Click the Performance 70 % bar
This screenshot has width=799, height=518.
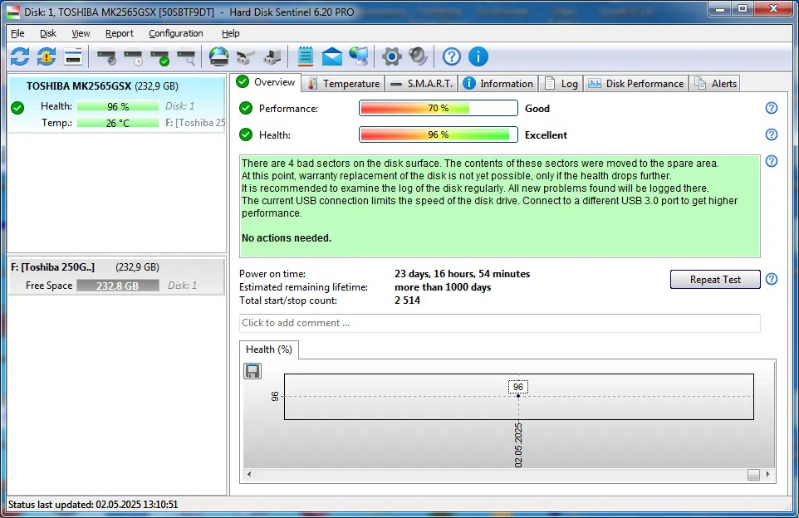[x=439, y=108]
